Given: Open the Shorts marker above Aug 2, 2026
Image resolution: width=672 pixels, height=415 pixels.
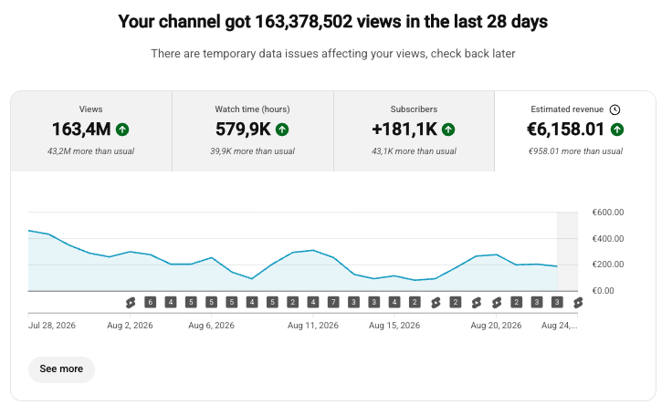Looking at the screenshot, I should pyautogui.click(x=131, y=303).
